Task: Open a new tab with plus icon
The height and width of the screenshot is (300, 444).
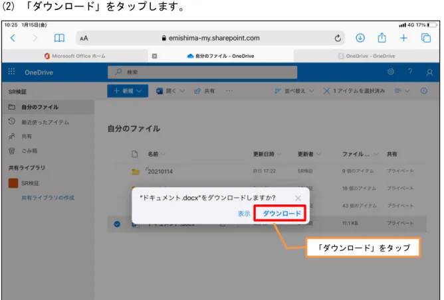Action: pos(404,38)
